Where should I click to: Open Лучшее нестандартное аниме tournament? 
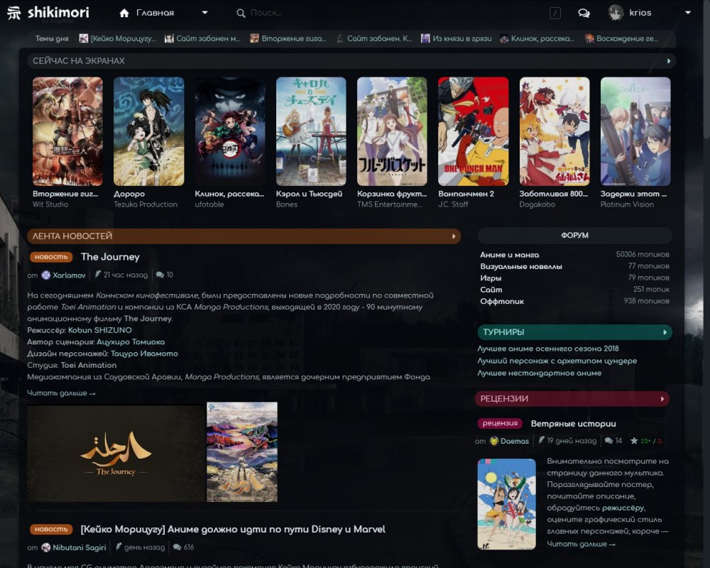pos(540,373)
